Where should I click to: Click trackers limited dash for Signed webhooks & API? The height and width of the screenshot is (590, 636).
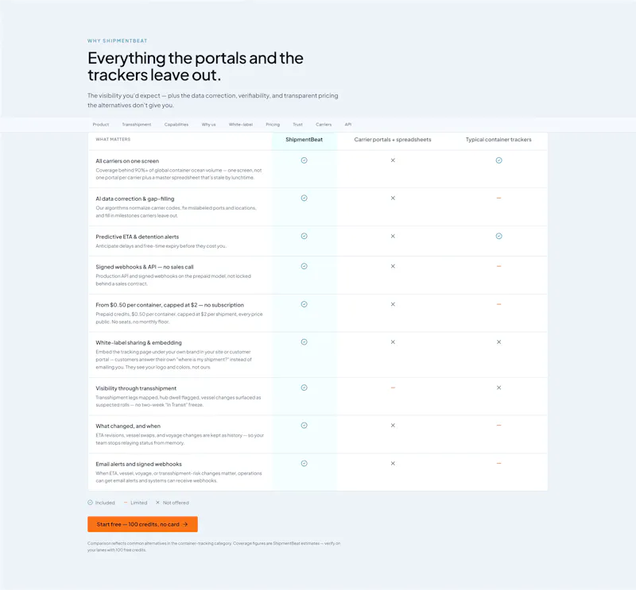coord(499,266)
